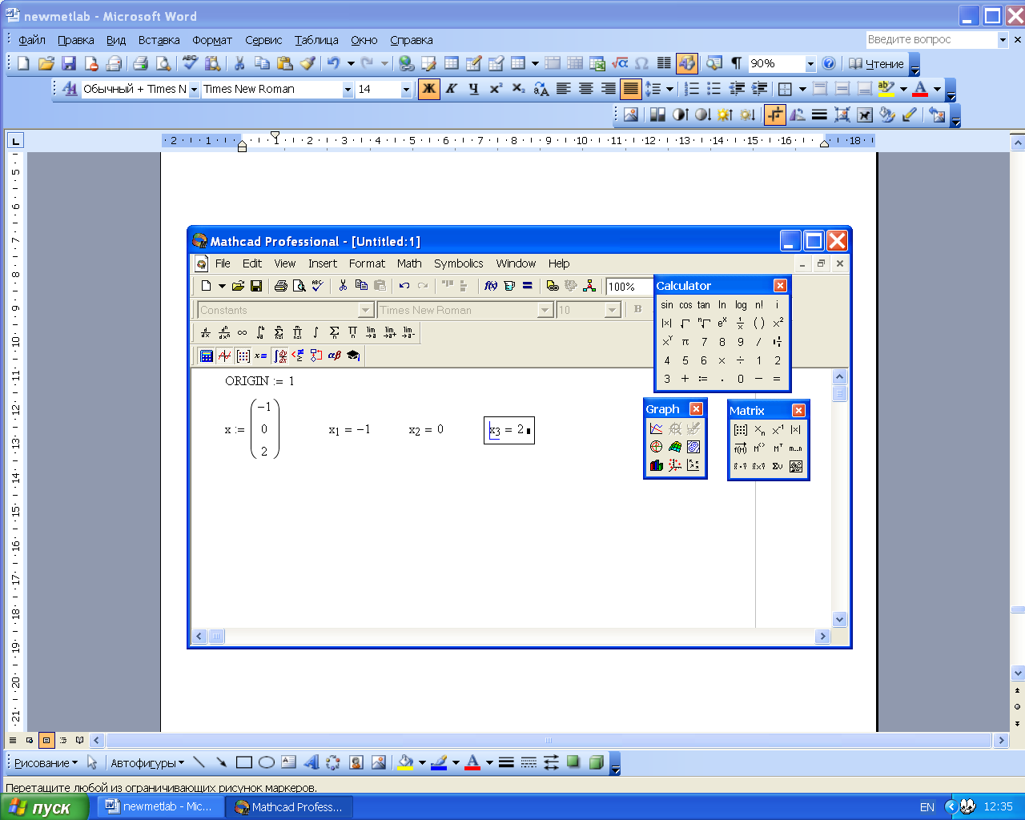Toggle bold Ж formatting

click(429, 89)
